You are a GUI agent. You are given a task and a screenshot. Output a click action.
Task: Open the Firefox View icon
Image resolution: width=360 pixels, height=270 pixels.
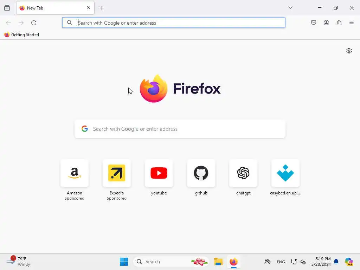point(7,8)
